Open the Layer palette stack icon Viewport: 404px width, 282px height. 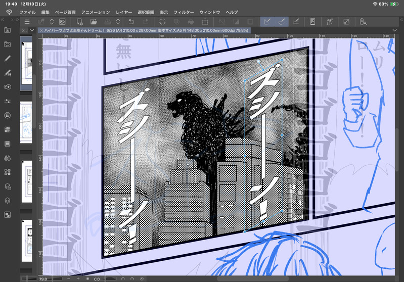[8, 200]
